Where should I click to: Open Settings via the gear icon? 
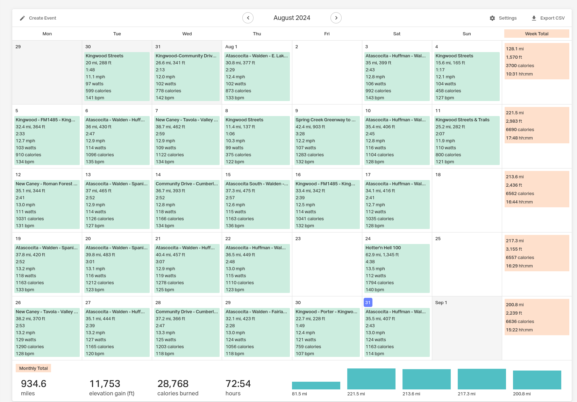tap(492, 18)
